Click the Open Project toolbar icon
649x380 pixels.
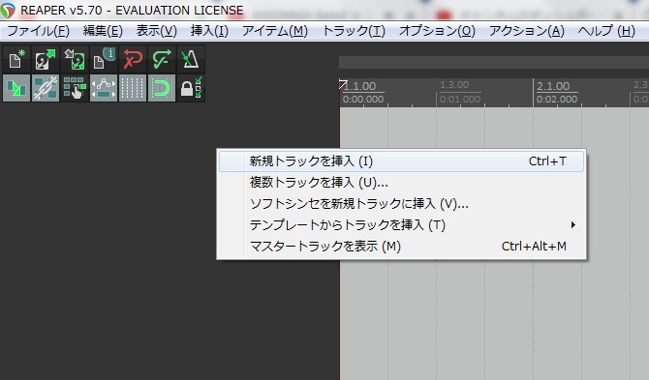(x=46, y=59)
